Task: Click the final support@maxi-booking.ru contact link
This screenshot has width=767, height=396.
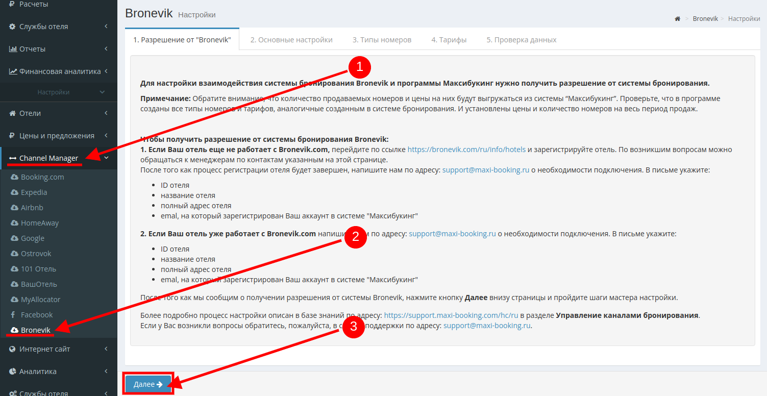Action: pos(487,326)
